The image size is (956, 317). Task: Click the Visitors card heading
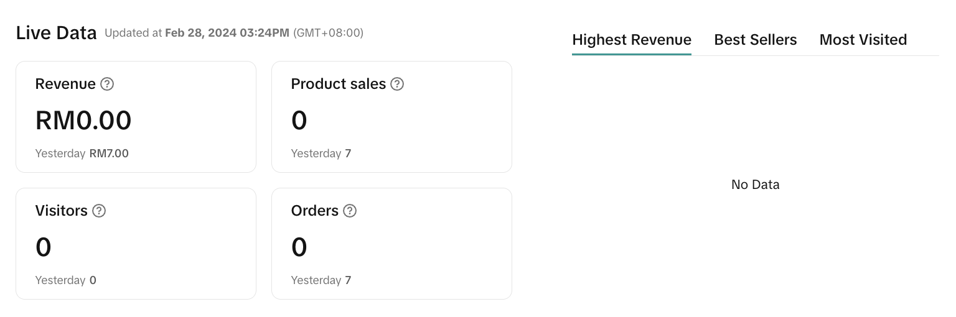(61, 211)
